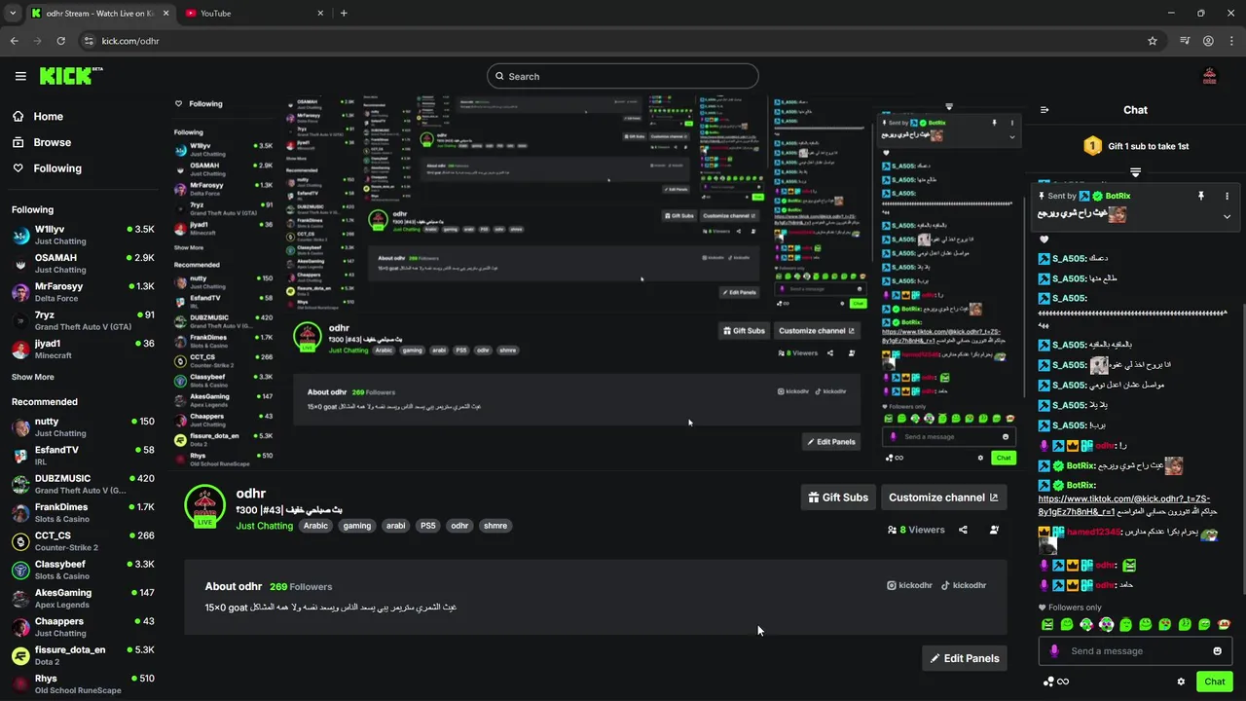Open FrankDimes Slots & Casino channel
Viewport: 1246px width, 701px height.
(83, 512)
